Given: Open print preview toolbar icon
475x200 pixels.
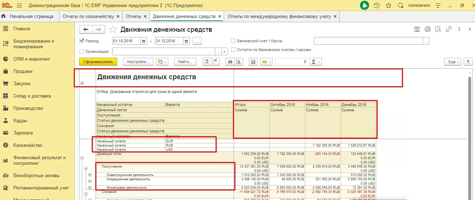Looking at the screenshot, I should coord(239,62).
